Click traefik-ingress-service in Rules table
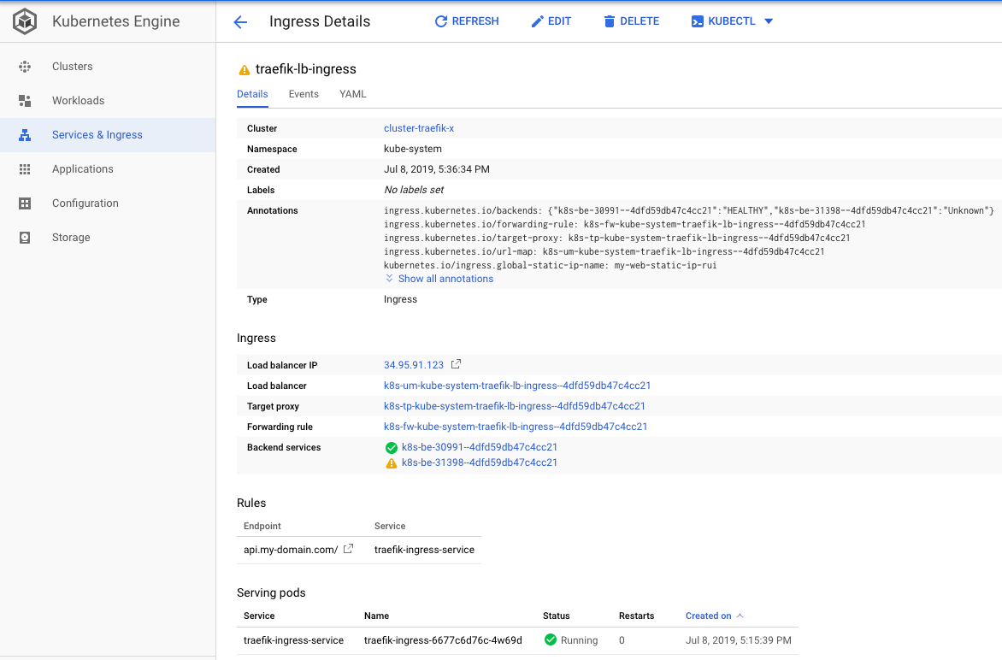Image resolution: width=1002 pixels, height=660 pixels. point(424,550)
